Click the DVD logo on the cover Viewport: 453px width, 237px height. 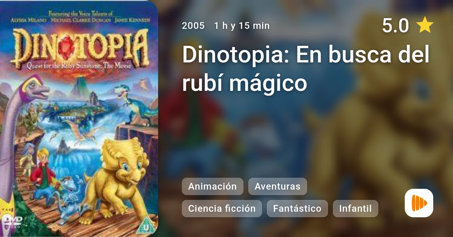(x=12, y=222)
